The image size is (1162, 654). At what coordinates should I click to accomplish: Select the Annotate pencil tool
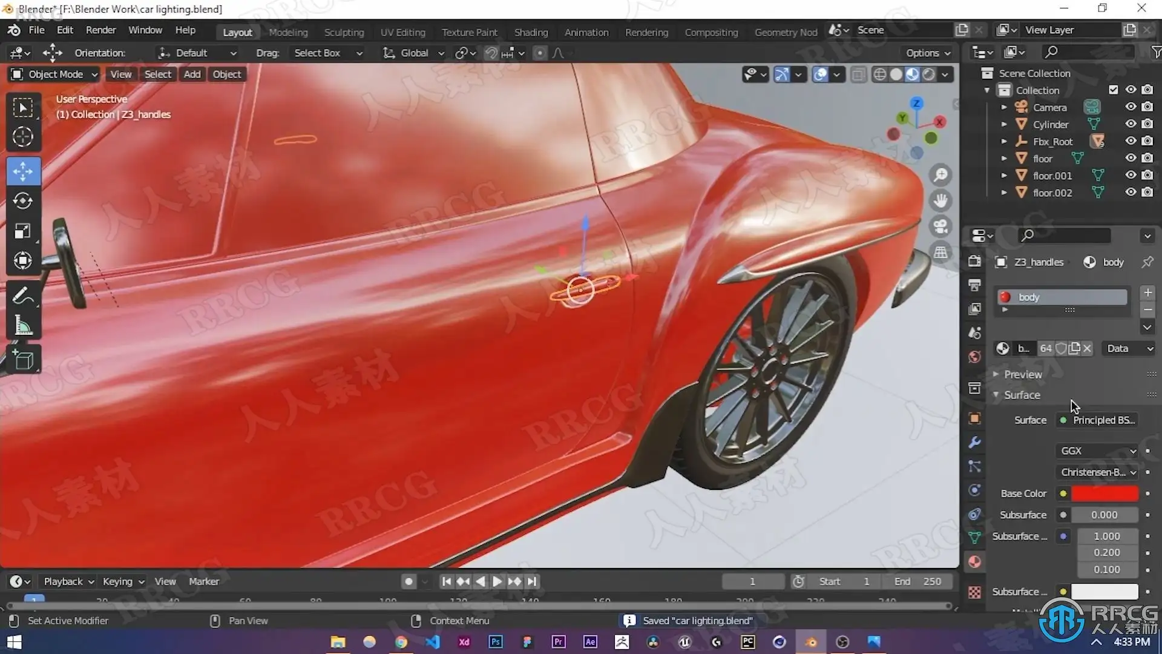[x=23, y=296]
